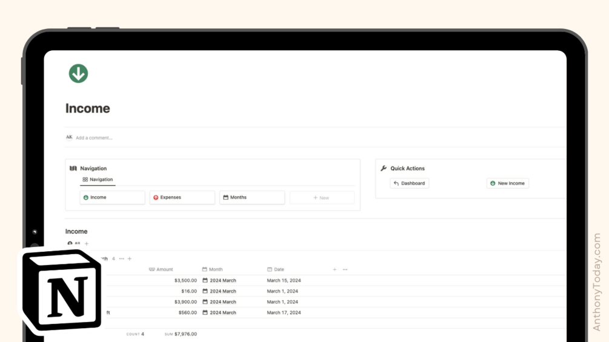
Task: Open group options ellipsis beside count 4
Action: coord(122,258)
